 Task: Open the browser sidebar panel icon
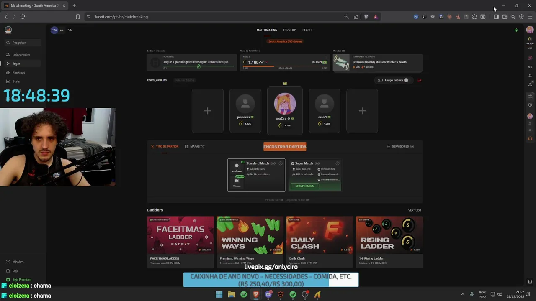(496, 17)
